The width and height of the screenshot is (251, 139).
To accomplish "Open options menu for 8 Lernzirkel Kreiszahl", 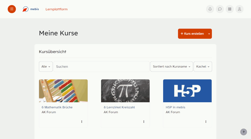I will pyautogui.click(x=144, y=121).
